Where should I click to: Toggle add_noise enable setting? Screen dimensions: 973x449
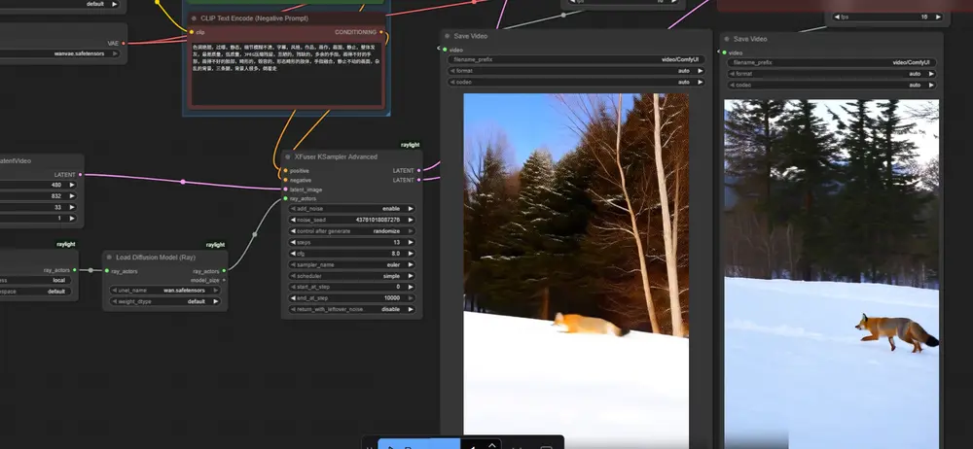[x=351, y=208]
